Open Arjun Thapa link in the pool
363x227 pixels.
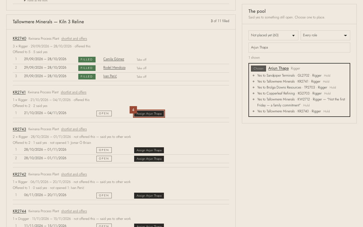278,68
